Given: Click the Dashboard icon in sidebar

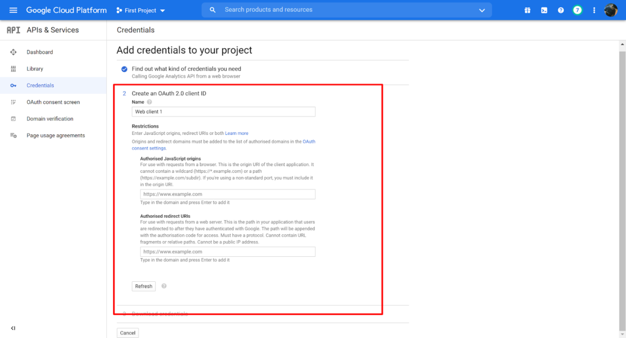Looking at the screenshot, I should coord(13,52).
